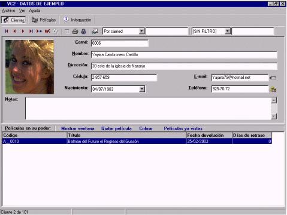Click the Notas scrollbar up arrow
This screenshot has height=215, width=287.
click(274, 100)
